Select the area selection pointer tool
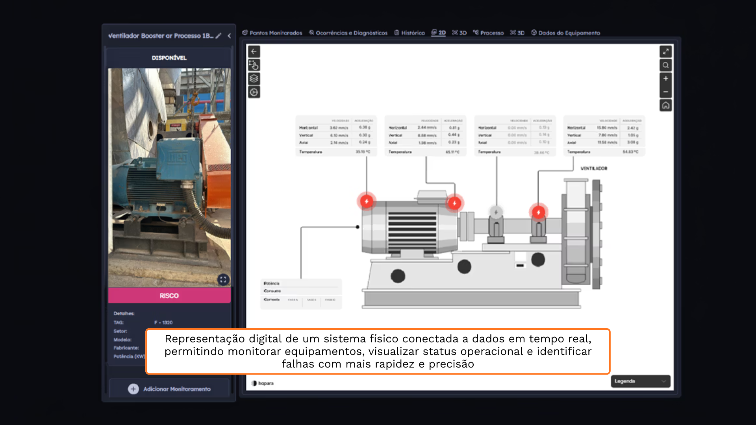This screenshot has width=756, height=425. [254, 65]
